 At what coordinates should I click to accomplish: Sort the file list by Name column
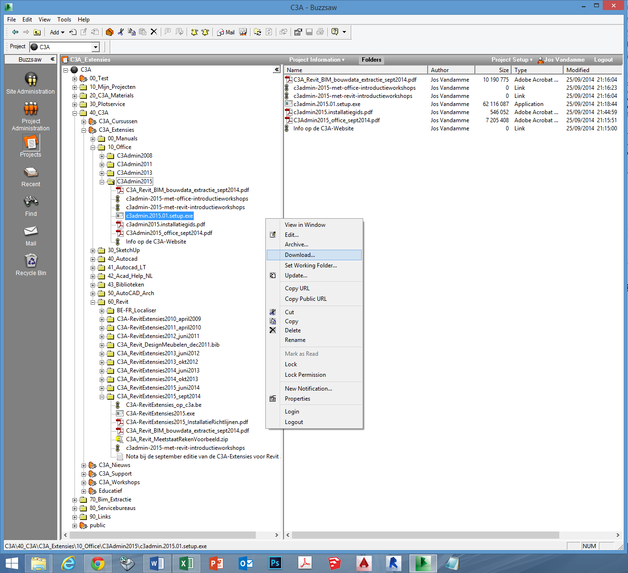pos(356,70)
